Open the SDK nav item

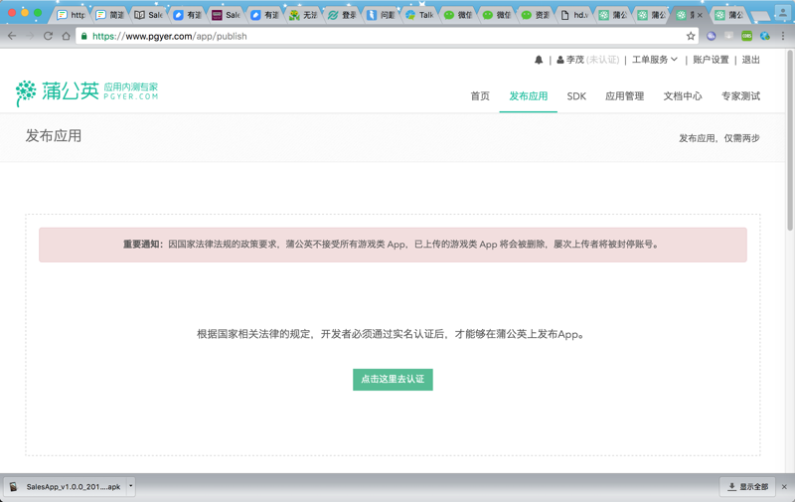[576, 96]
